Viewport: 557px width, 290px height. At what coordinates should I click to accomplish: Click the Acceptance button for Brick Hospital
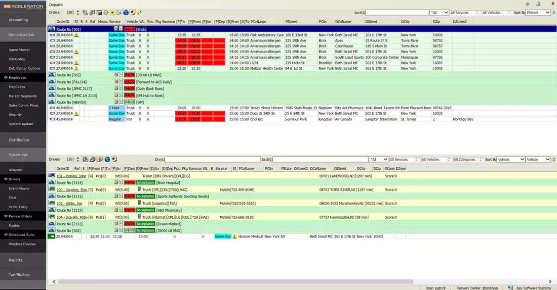[x=145, y=182]
